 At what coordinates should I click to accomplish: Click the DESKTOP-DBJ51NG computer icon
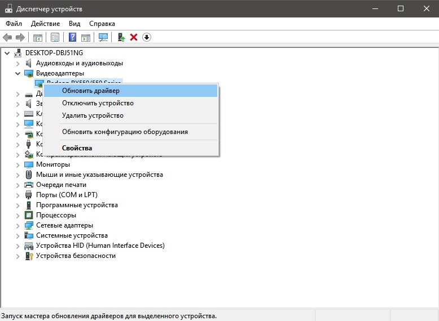(x=18, y=53)
